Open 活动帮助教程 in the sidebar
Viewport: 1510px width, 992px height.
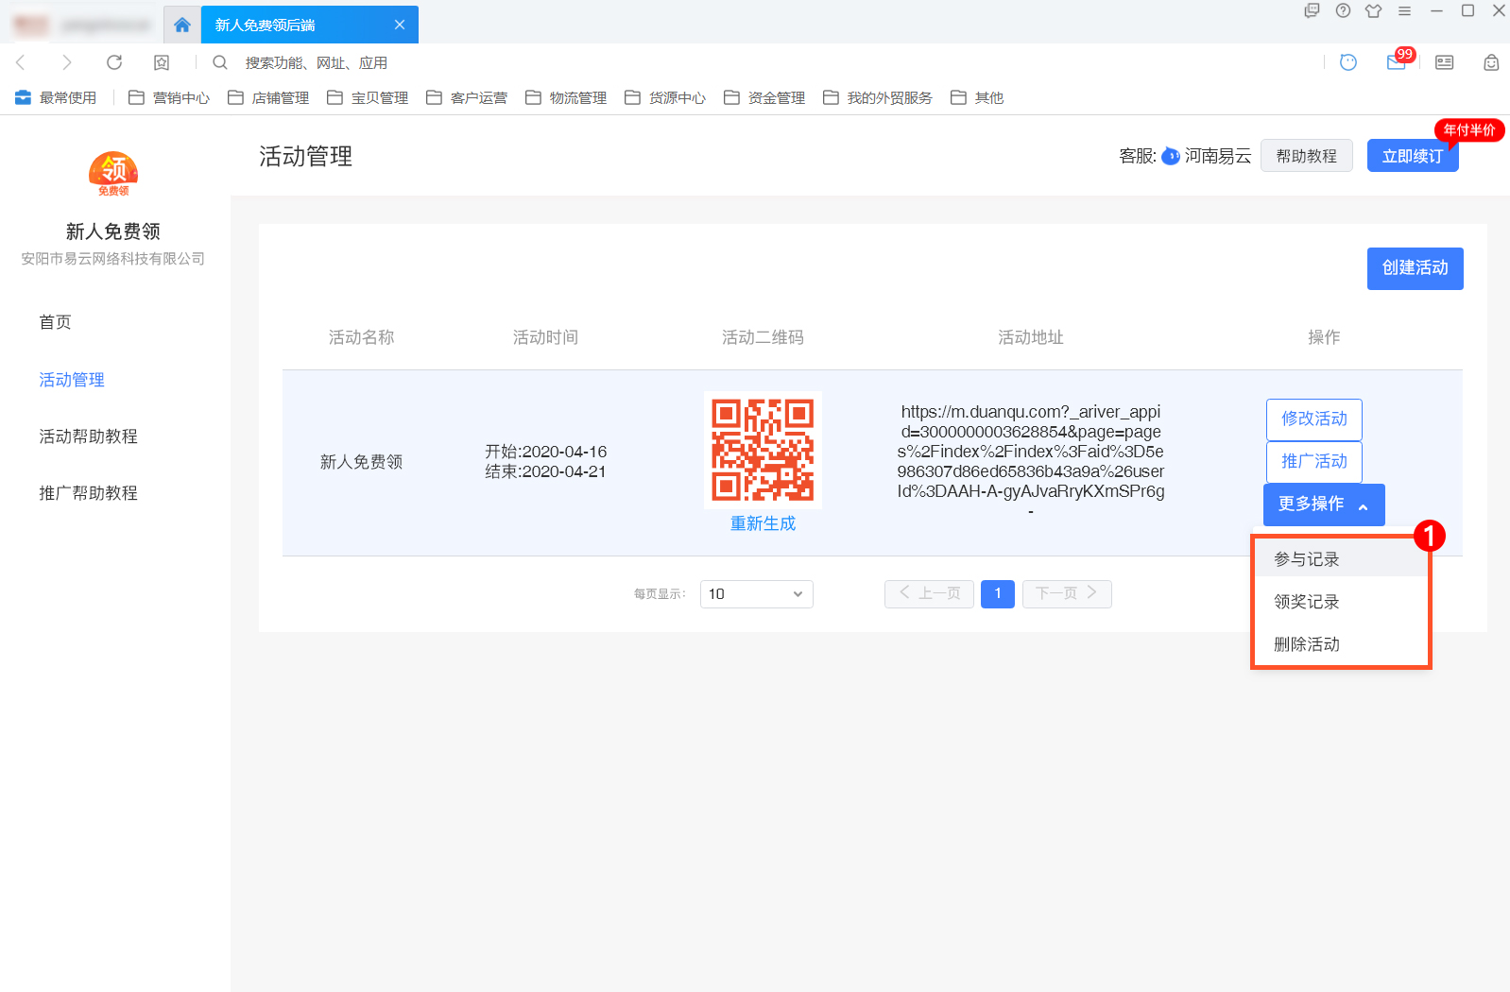pyautogui.click(x=88, y=436)
